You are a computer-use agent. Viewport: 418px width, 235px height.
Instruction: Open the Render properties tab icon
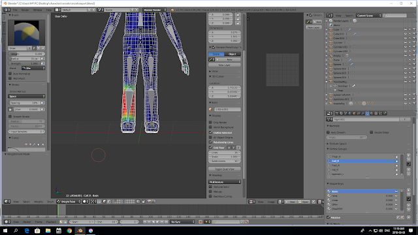click(x=337, y=114)
